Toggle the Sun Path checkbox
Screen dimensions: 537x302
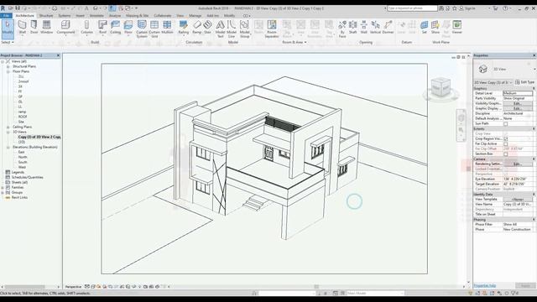click(x=505, y=123)
